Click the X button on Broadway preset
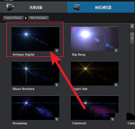Viewport: 135px width, 129px height. tap(57, 119)
